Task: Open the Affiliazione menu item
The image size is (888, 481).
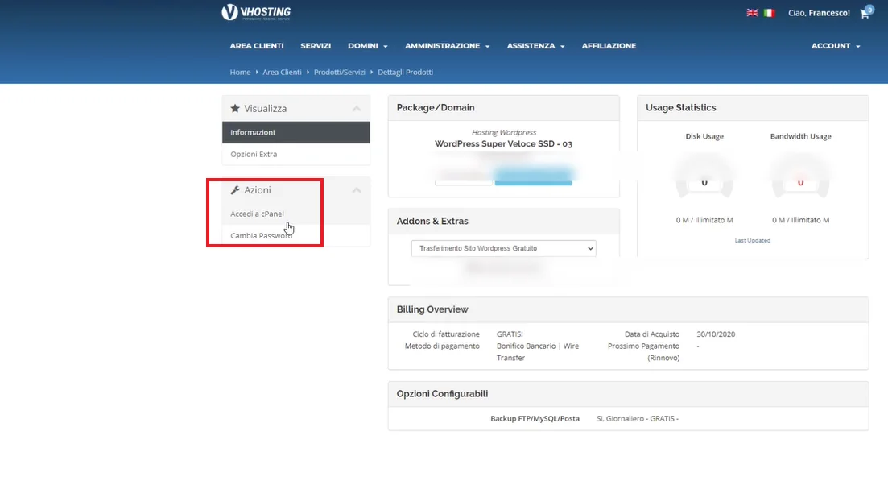Action: (x=609, y=46)
